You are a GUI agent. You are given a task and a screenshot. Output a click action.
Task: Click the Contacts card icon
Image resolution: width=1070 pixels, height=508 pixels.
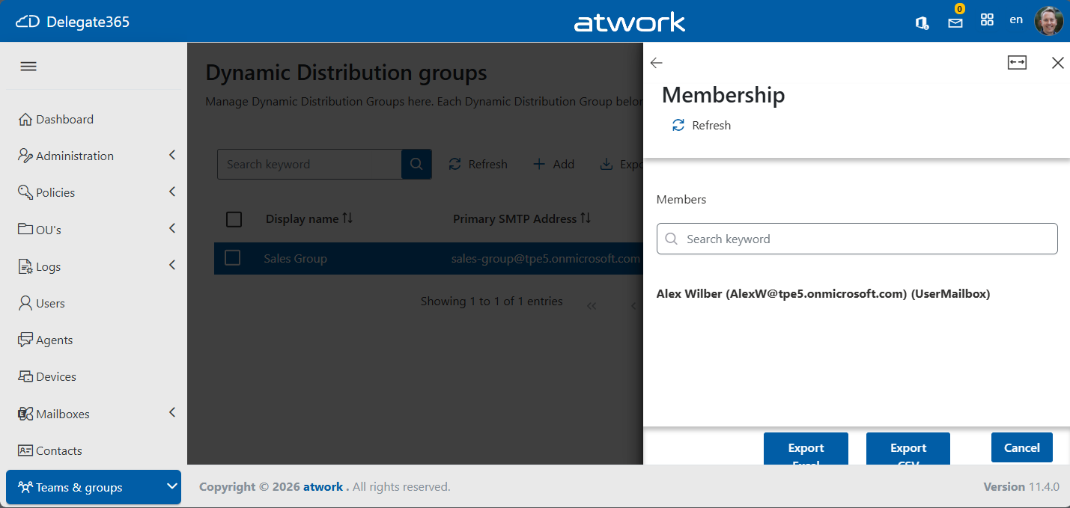[25, 450]
